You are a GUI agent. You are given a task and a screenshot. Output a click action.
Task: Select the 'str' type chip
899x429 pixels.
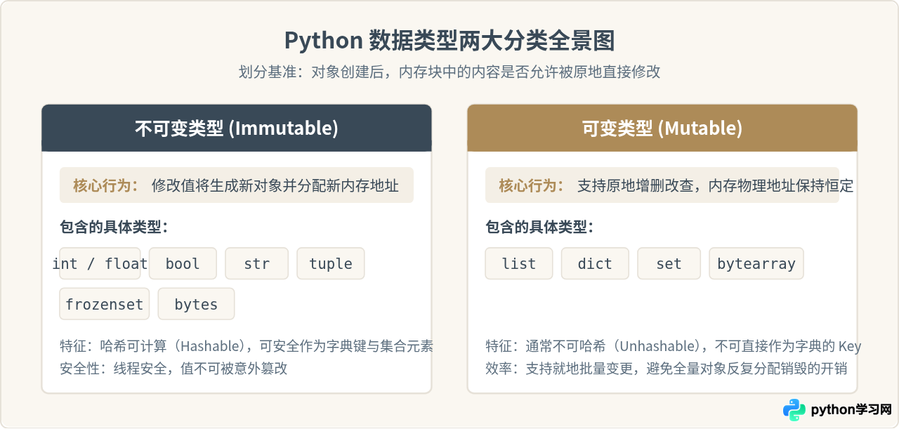click(x=256, y=263)
